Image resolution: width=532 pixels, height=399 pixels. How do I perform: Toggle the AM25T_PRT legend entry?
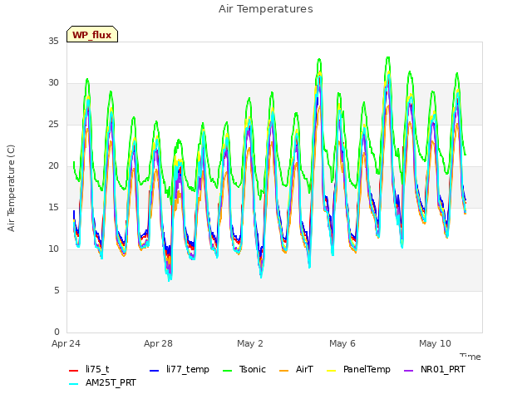pos(102,383)
